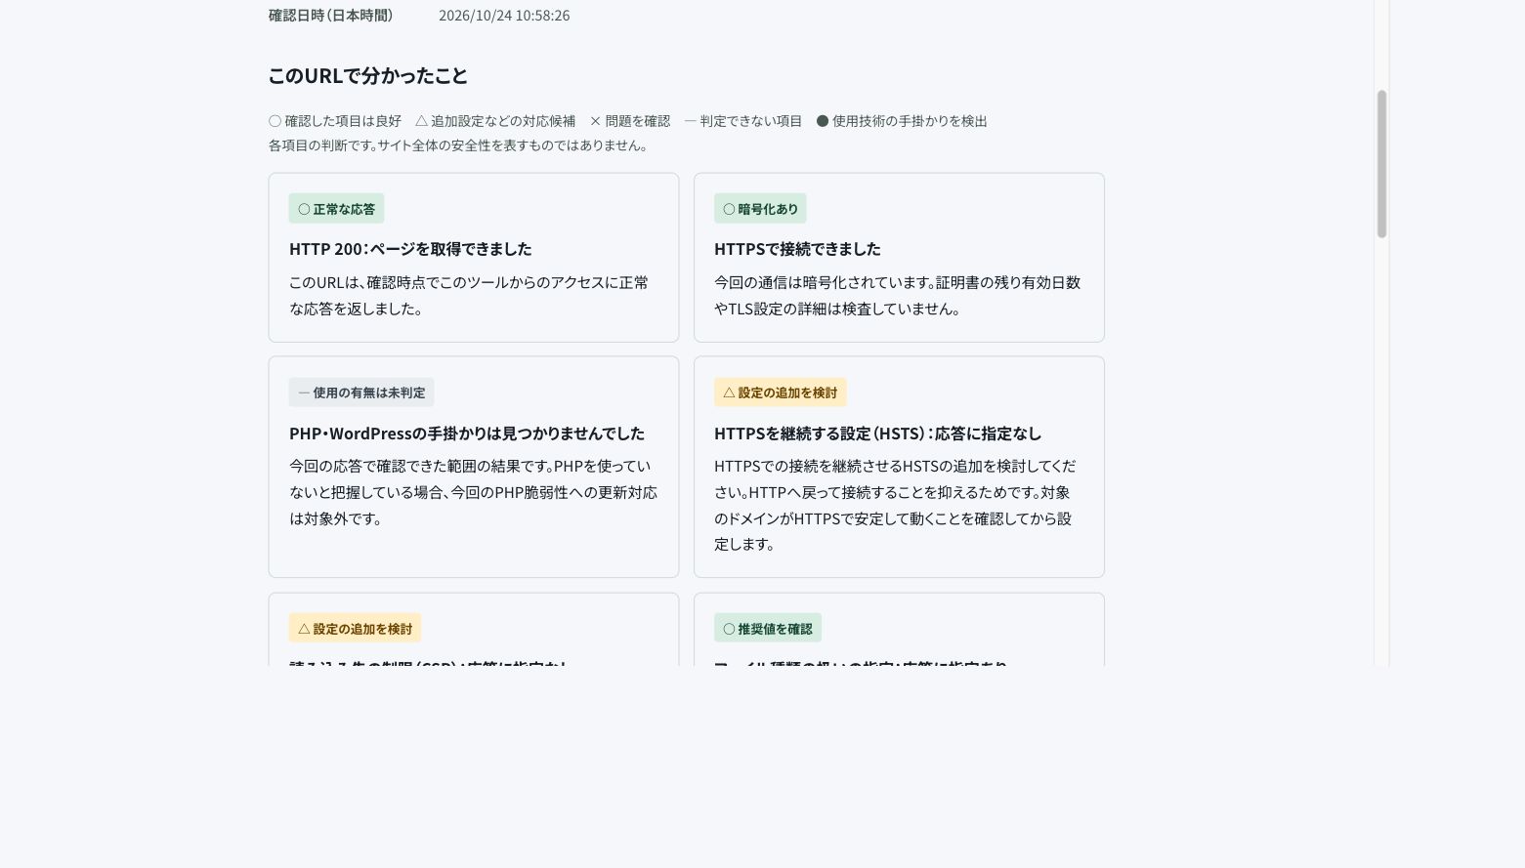The height and width of the screenshot is (868, 1525).
Task: Click legend item ― 判定できない項目
Action: pos(743,121)
